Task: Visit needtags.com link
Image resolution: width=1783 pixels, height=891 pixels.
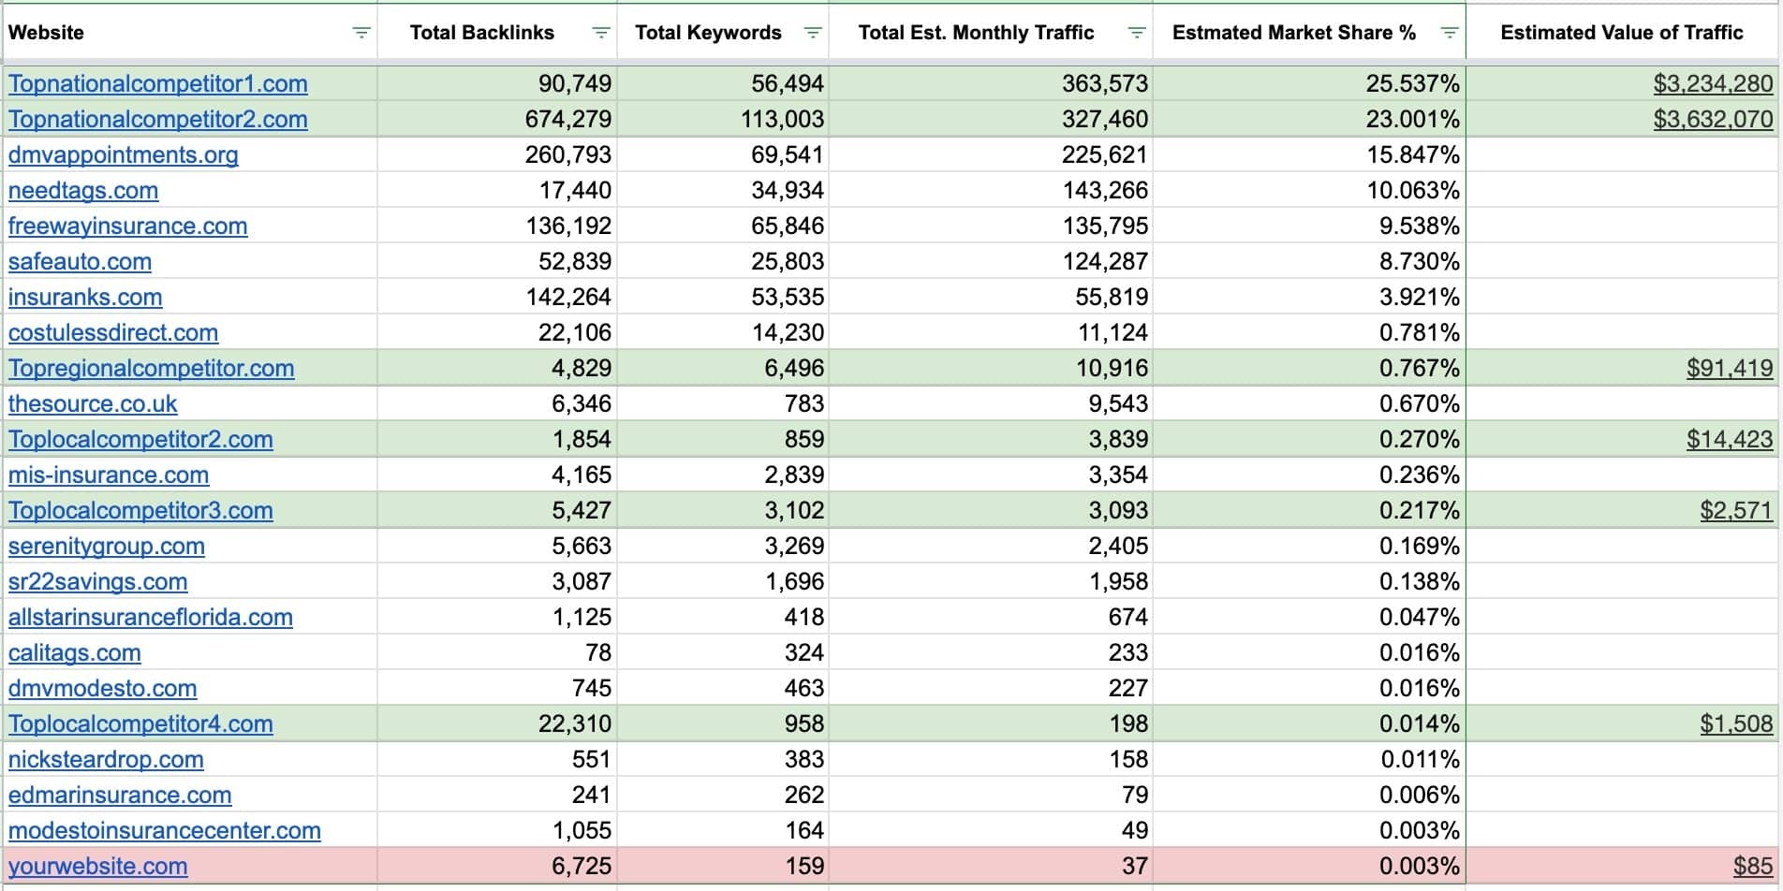Action: pyautogui.click(x=83, y=191)
